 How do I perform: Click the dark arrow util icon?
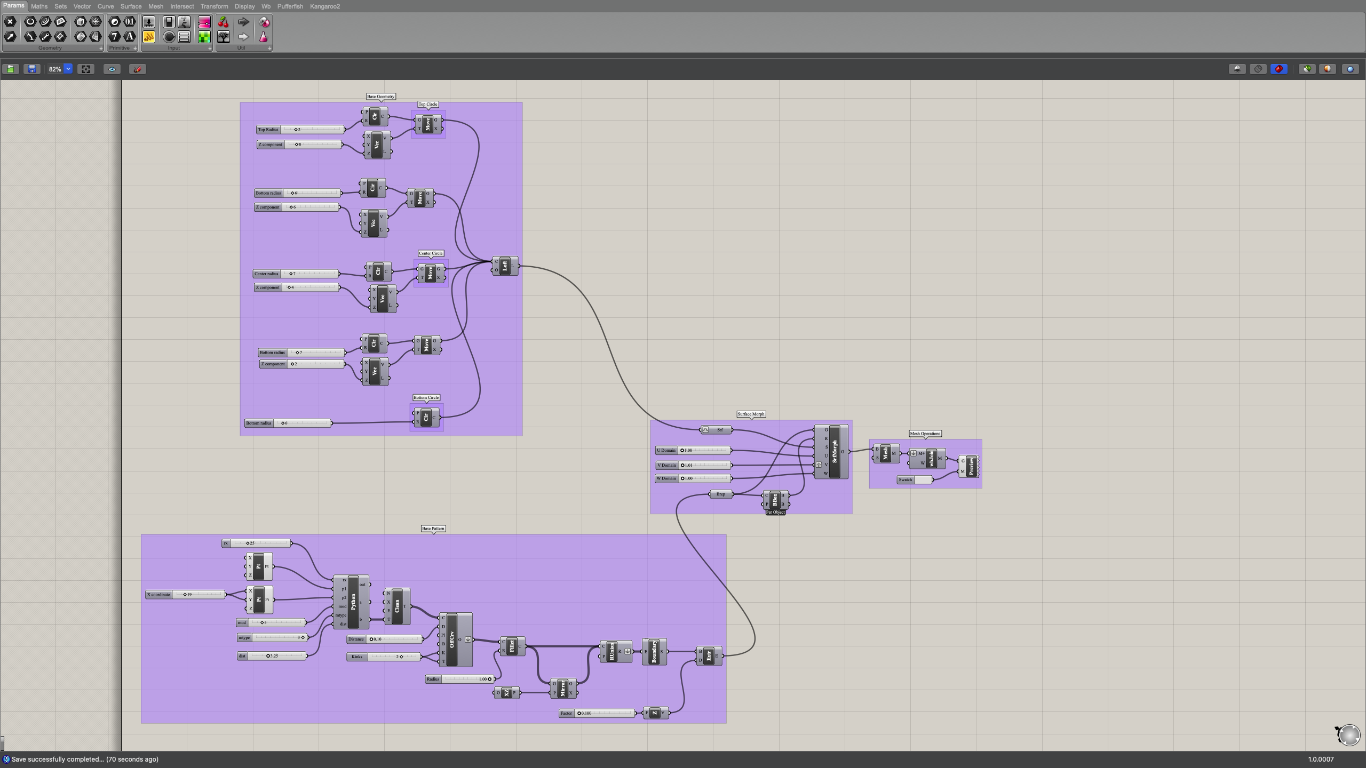click(243, 22)
